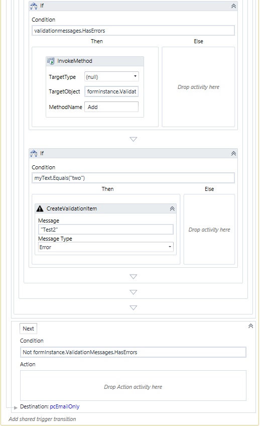
Task: Click the TargetObject field
Action: coord(111,91)
